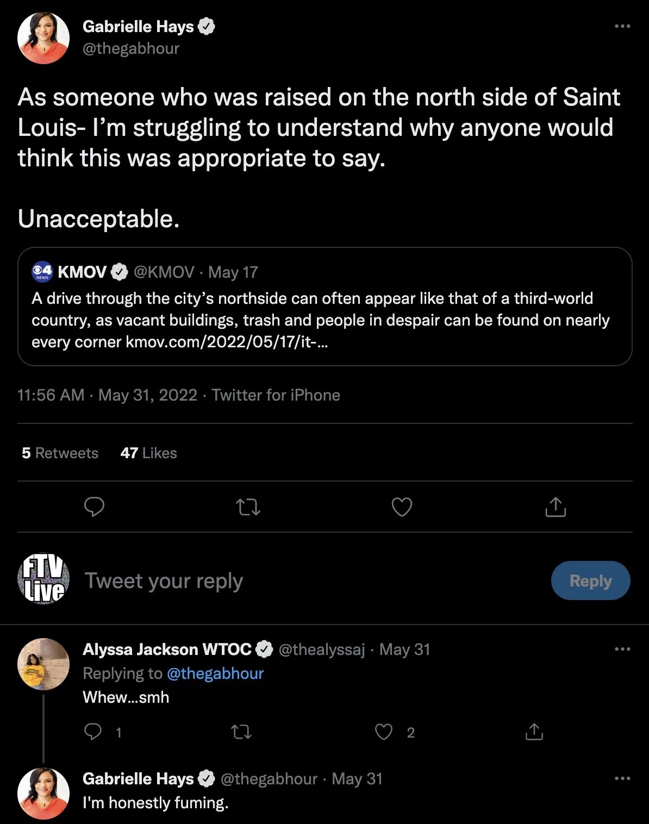Click the reply icon under the main tweet

(94, 507)
